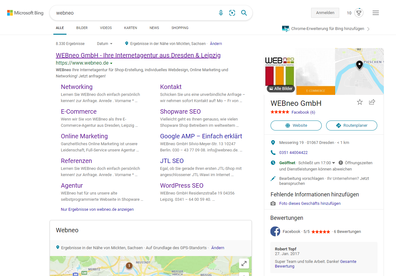Open Google AMP – Einfach erklärt link
Viewport: 396px width, 276px height.
(201, 136)
